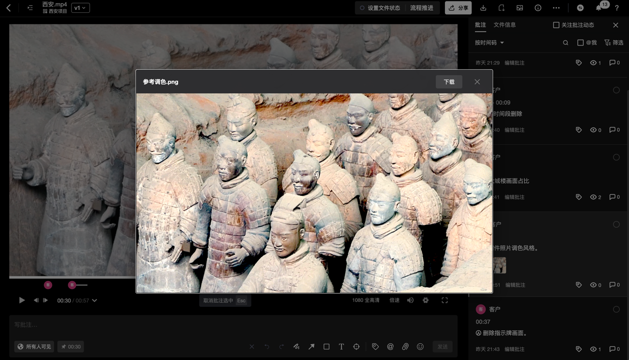Open the emoji picker

420,347
